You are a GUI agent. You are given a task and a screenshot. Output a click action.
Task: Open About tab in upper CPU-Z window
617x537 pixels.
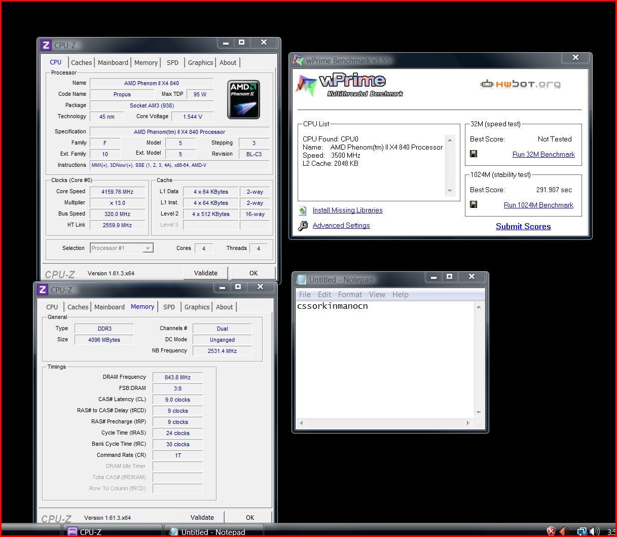(228, 63)
